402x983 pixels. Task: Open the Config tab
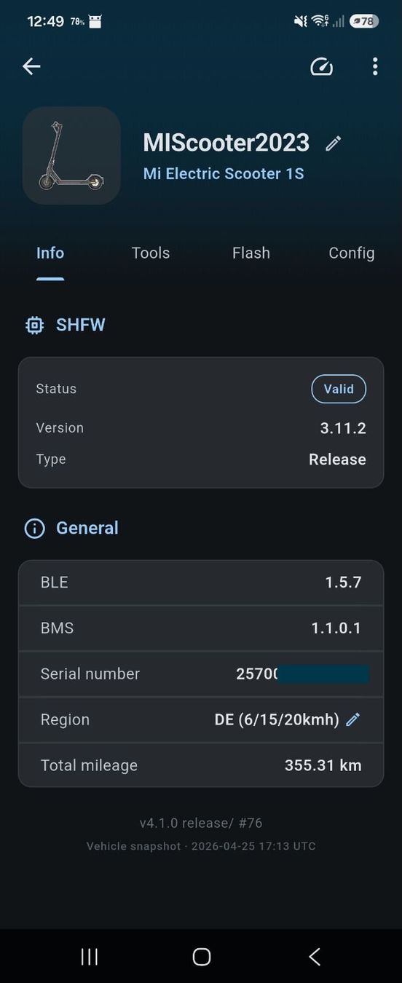[352, 253]
